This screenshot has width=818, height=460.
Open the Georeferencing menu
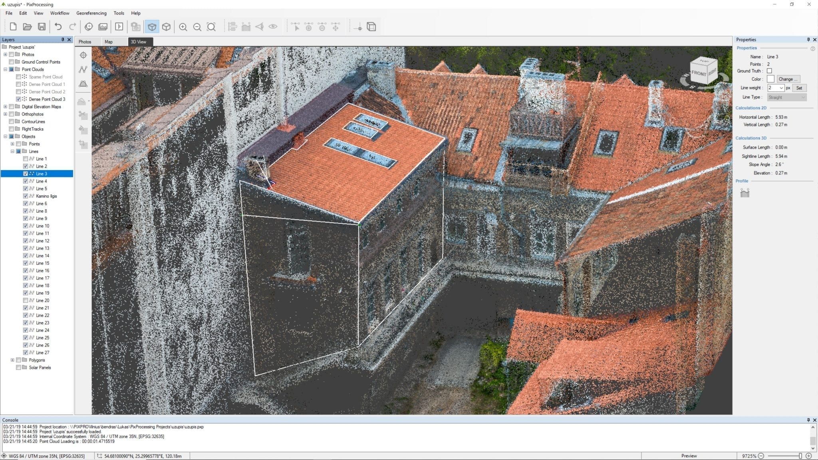[91, 13]
